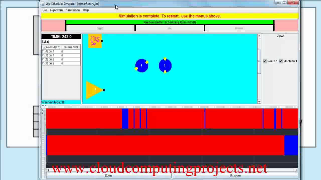Open the Simulation menu
This screenshot has width=321, height=180.
pyautogui.click(x=73, y=10)
